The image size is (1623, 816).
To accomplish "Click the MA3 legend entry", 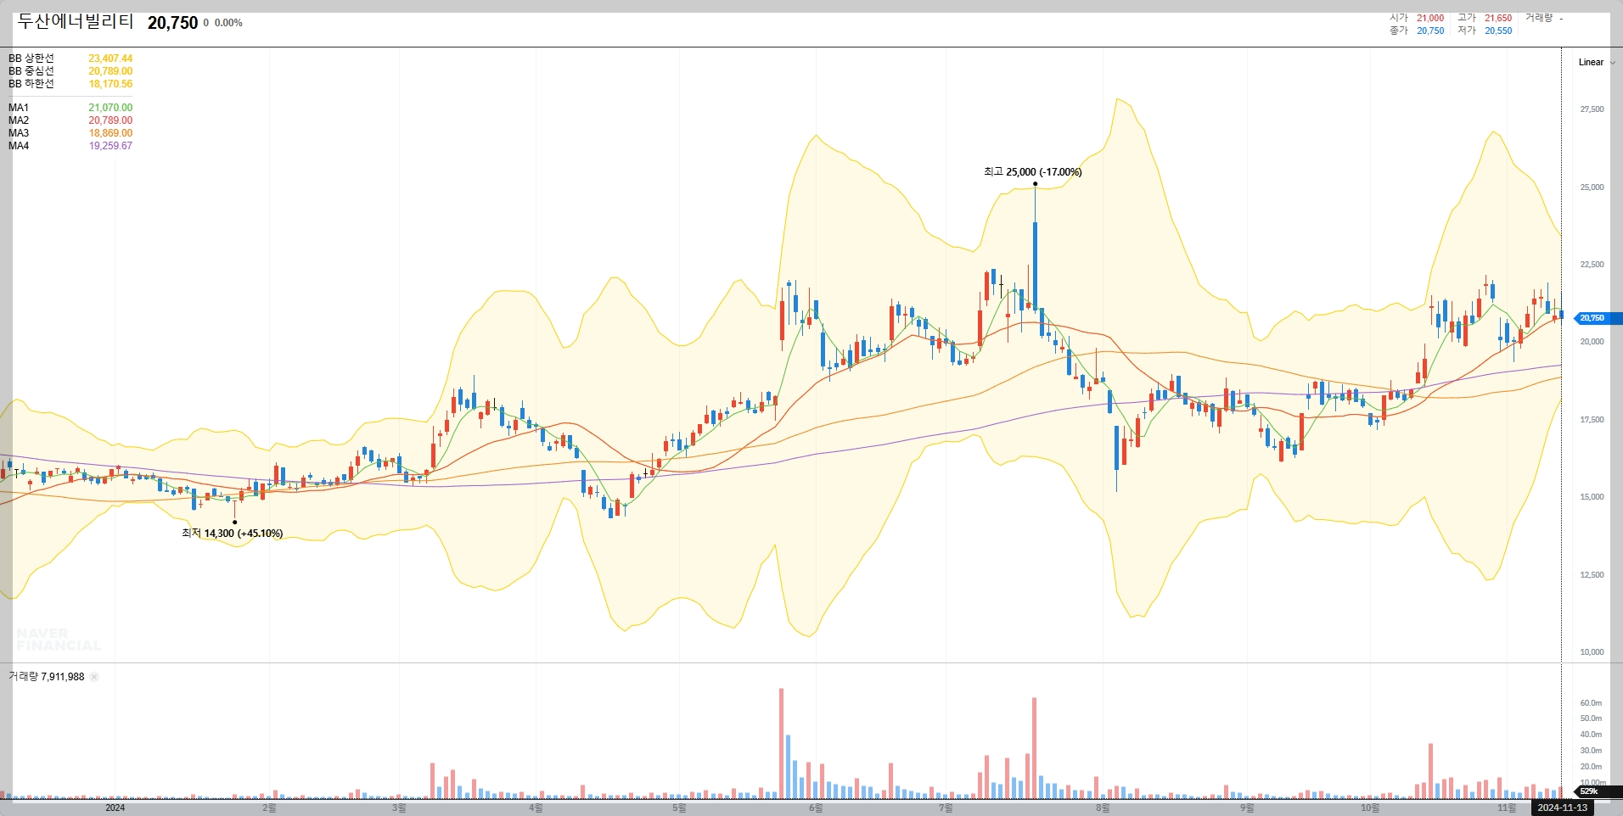I will pyautogui.click(x=19, y=133).
